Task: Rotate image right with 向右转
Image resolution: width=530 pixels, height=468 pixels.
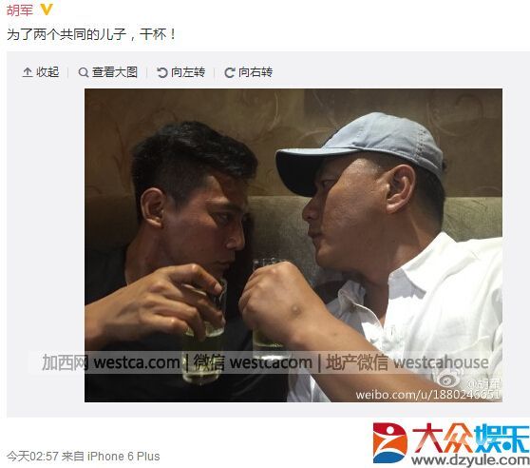Action: pos(256,72)
